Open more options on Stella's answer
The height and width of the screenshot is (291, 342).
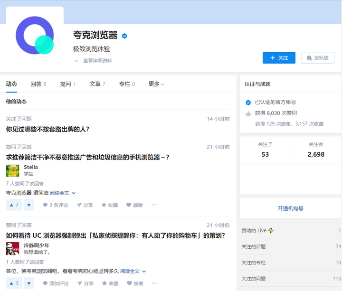click(154, 205)
